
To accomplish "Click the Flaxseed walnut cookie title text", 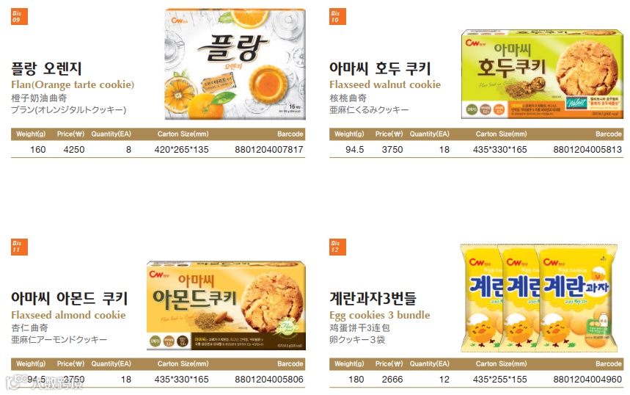I will pyautogui.click(x=385, y=84).
